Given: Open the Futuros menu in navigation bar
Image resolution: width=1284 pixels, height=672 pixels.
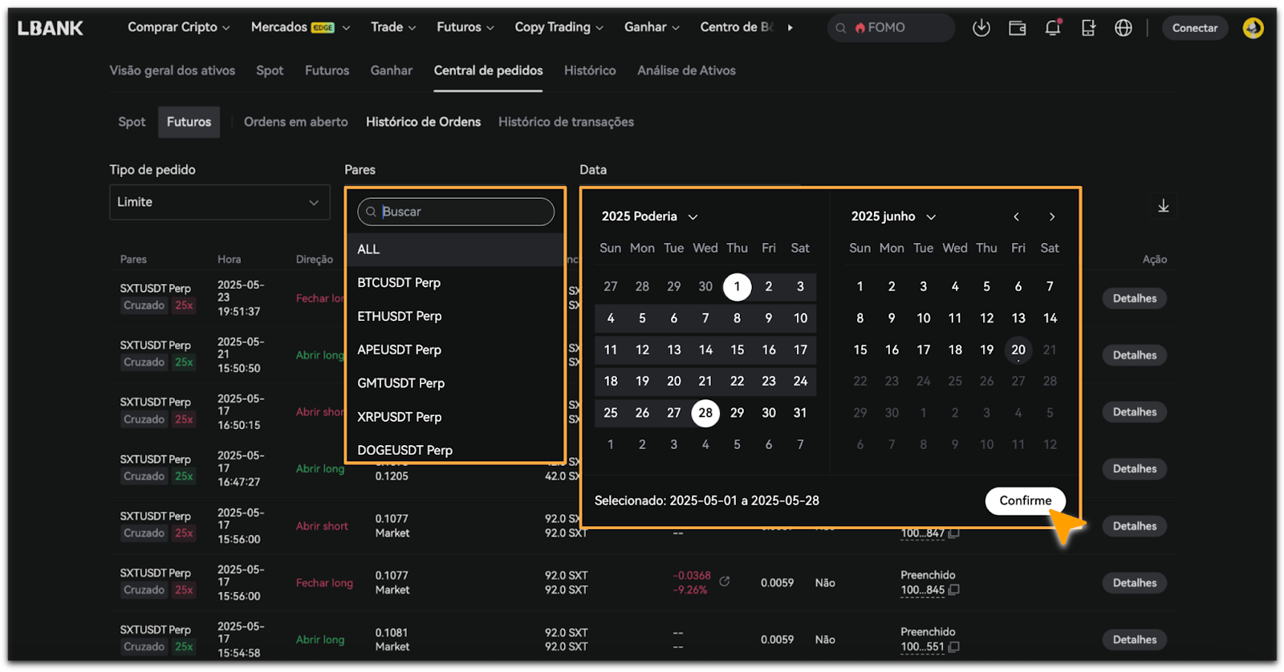Looking at the screenshot, I should (x=465, y=27).
